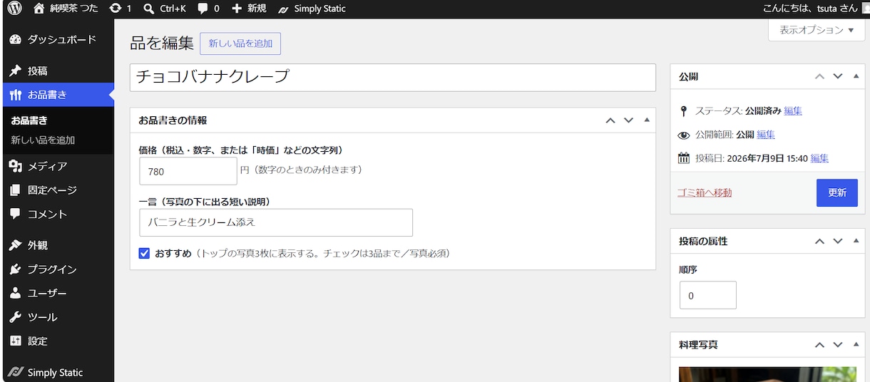Uncheck the おすすめ checkbox
The image size is (870, 382).
point(144,253)
